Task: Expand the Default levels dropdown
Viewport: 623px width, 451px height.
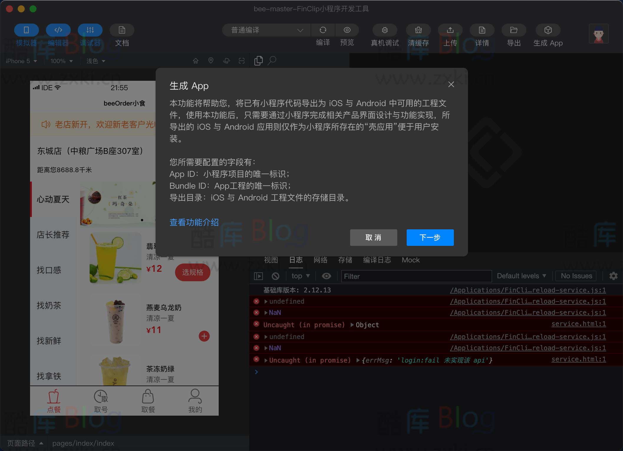Action: pyautogui.click(x=522, y=276)
